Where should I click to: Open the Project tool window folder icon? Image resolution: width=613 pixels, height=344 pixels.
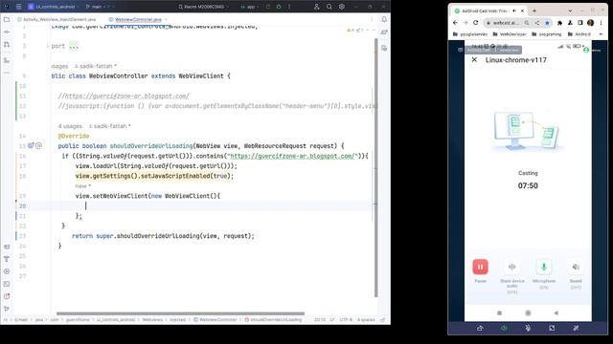coord(7,19)
